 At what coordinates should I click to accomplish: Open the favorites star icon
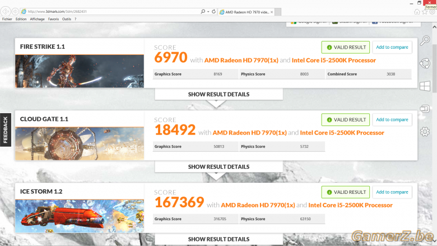point(425,12)
